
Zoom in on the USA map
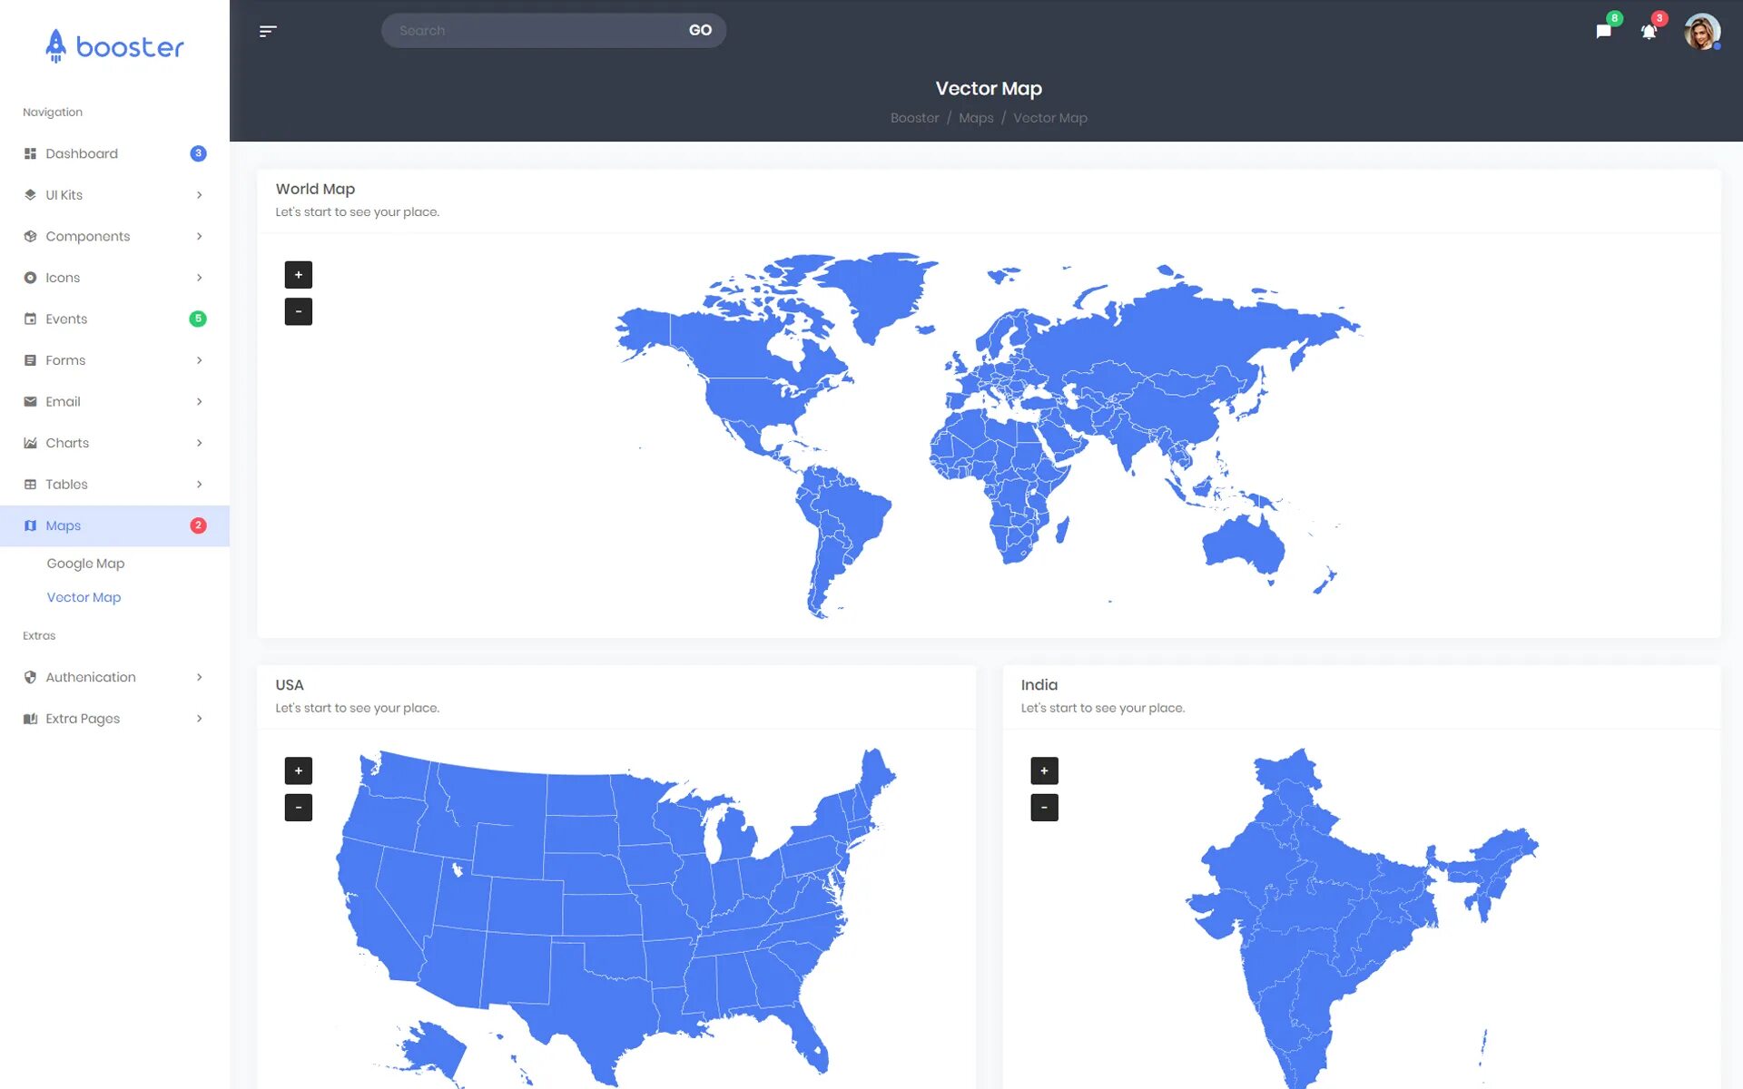tap(298, 770)
